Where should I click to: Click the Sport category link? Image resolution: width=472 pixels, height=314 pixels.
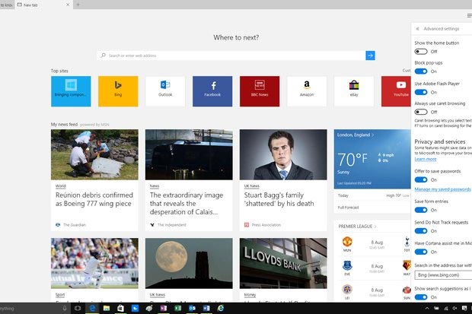click(x=60, y=295)
